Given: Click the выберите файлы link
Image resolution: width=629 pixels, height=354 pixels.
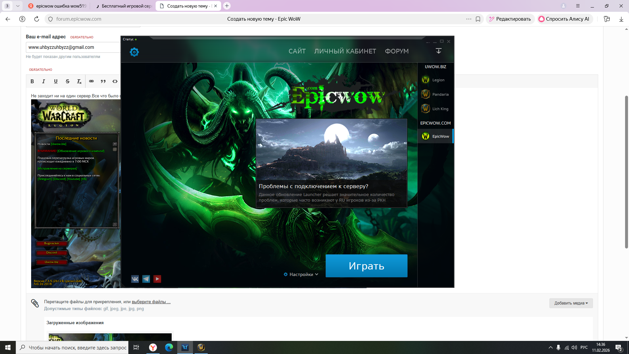Looking at the screenshot, I should (x=151, y=302).
